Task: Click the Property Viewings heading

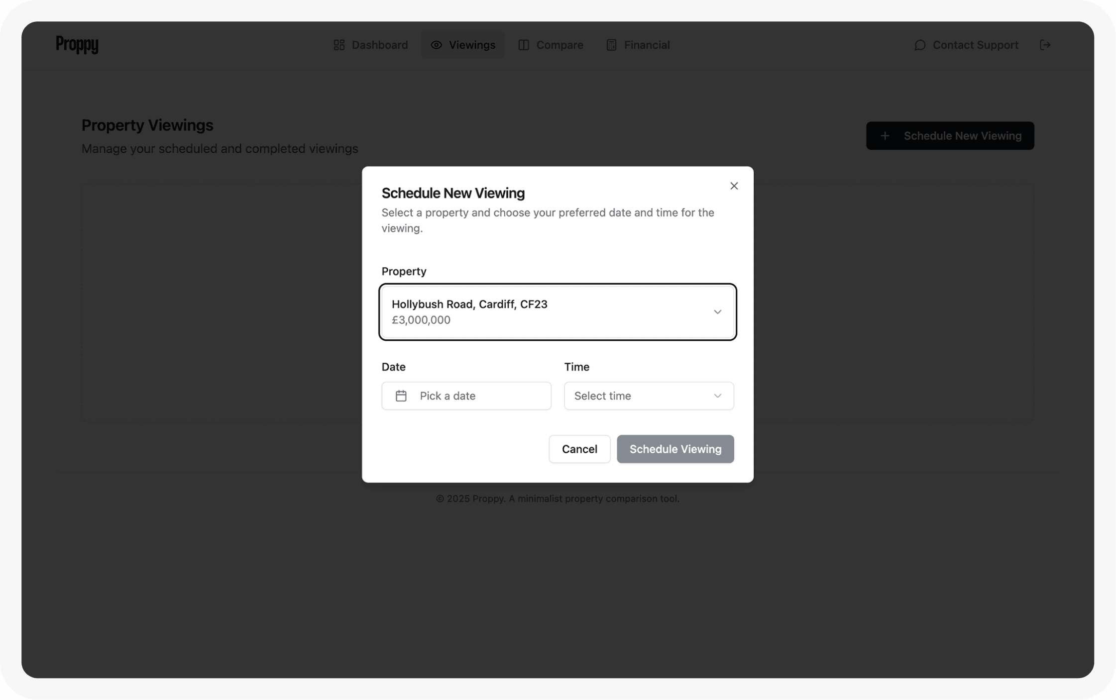Action: pyautogui.click(x=147, y=125)
